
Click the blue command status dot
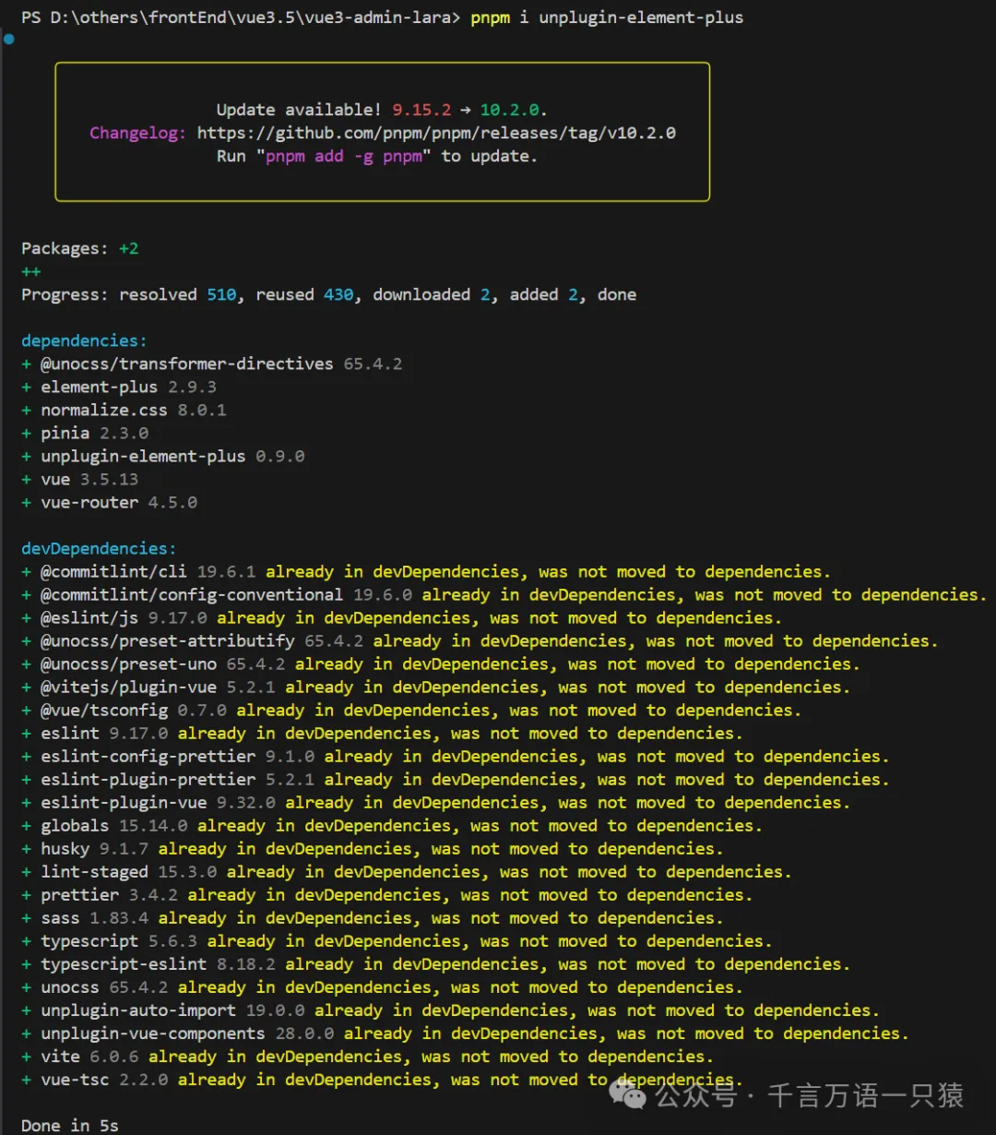click(x=8, y=39)
